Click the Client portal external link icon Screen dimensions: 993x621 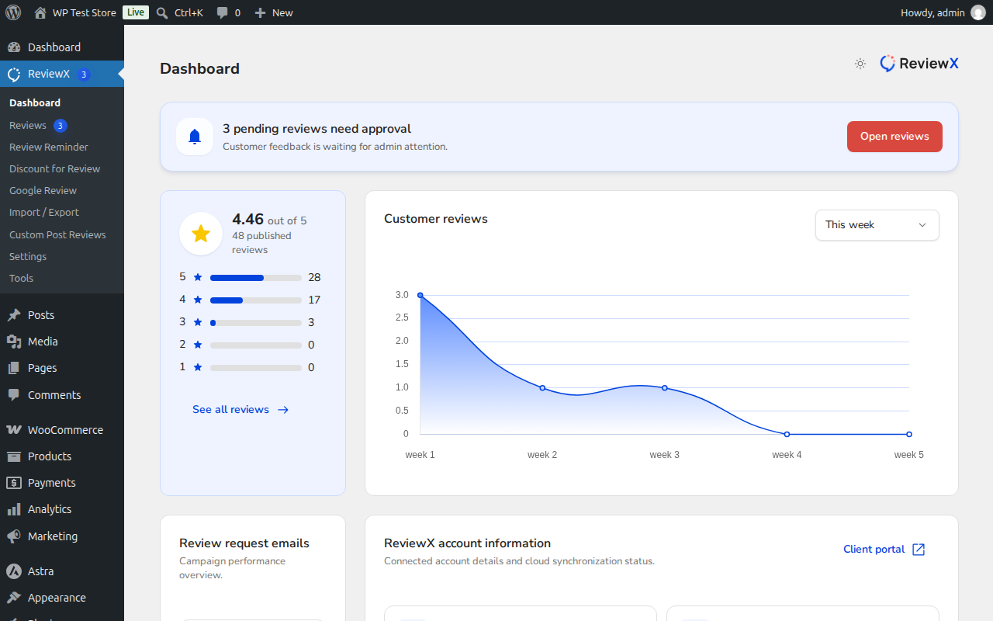pos(919,550)
